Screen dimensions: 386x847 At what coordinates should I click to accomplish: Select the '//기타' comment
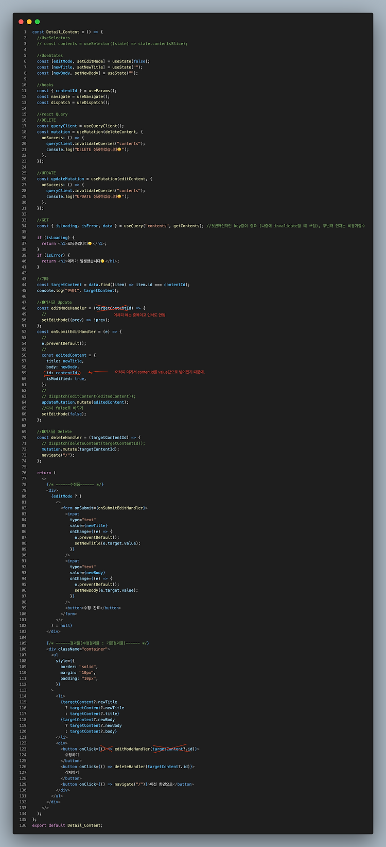click(x=44, y=279)
